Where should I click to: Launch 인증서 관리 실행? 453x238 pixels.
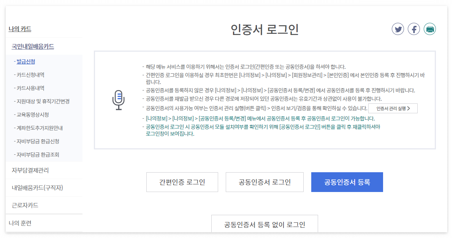pyautogui.click(x=393, y=108)
